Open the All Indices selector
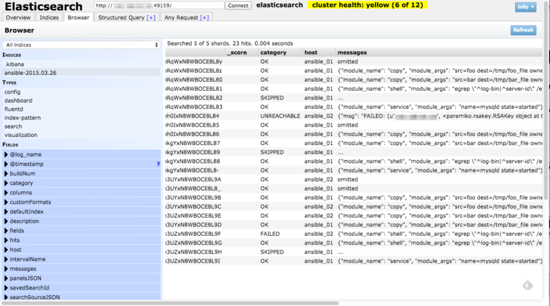 coord(81,45)
